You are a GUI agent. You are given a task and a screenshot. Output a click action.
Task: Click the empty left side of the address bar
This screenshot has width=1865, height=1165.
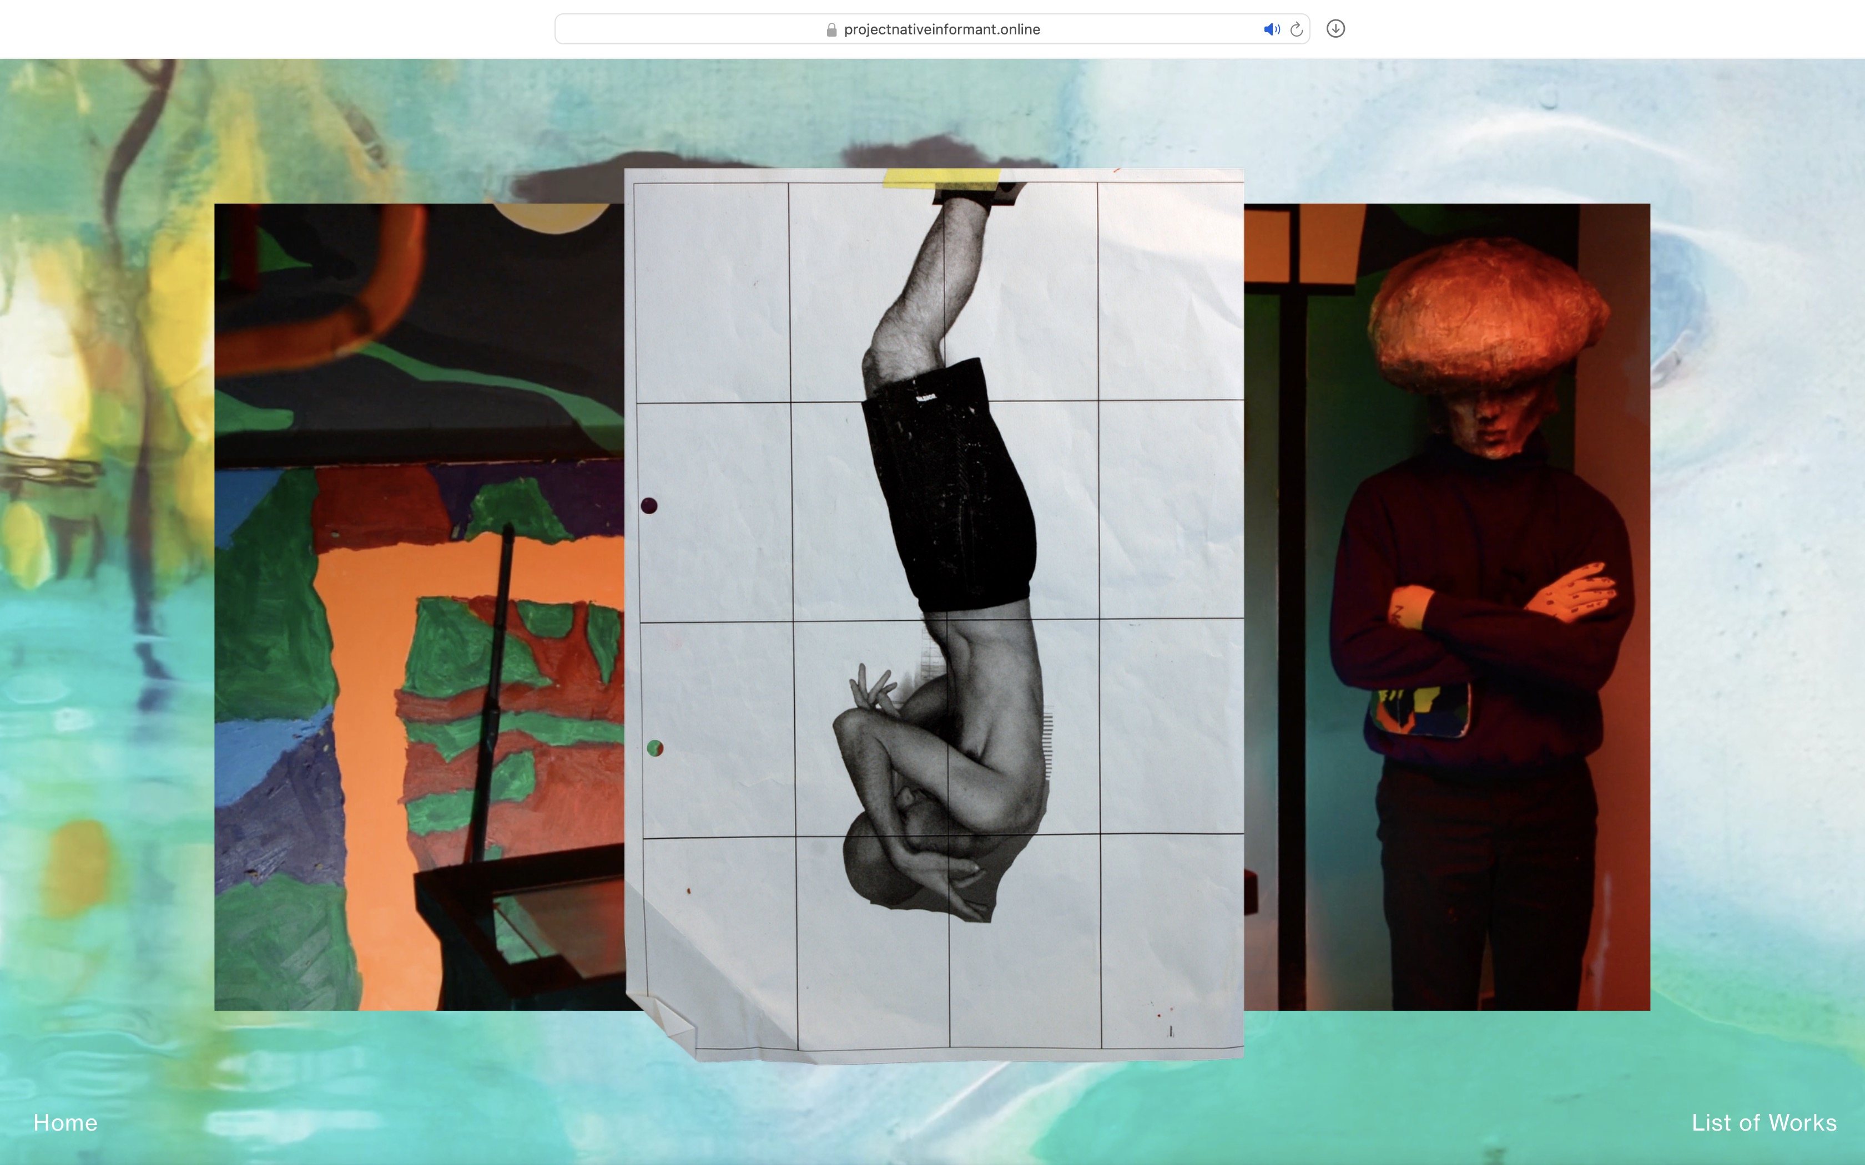tap(678, 29)
